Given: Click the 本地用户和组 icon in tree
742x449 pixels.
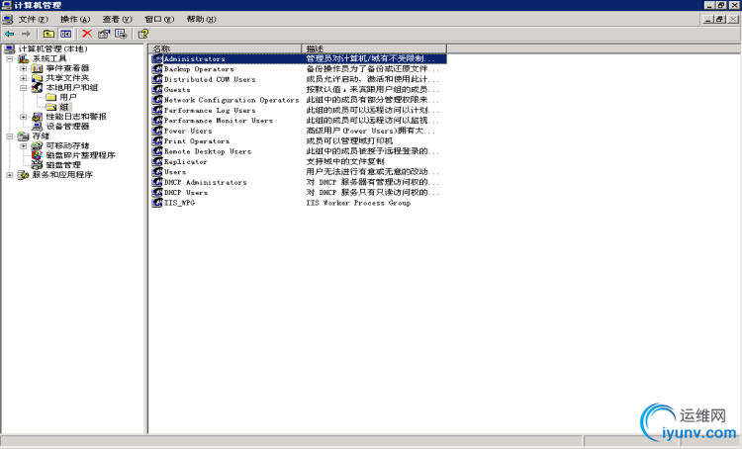Looking at the screenshot, I should pyautogui.click(x=37, y=88).
